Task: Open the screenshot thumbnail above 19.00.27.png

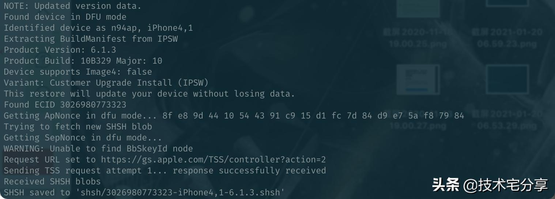Action: (x=418, y=79)
